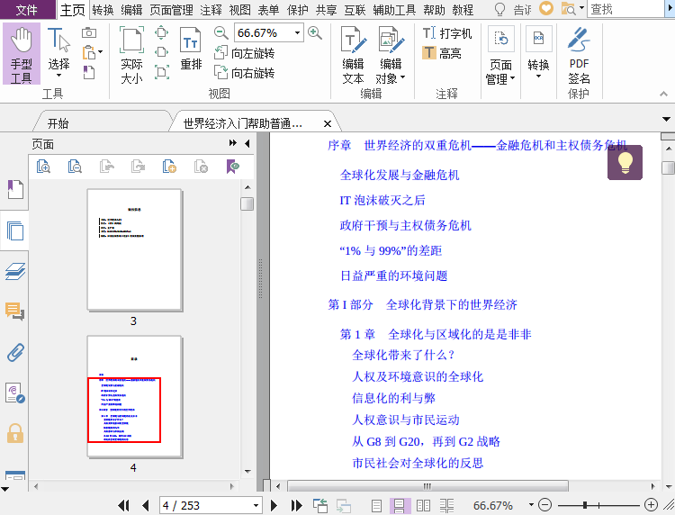Click the Reflow (重排) button

point(191,49)
